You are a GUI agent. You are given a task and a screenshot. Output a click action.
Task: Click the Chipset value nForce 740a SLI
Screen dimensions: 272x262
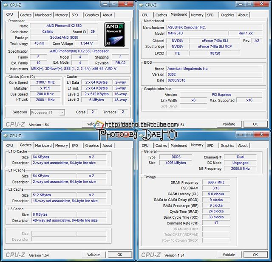[215, 41]
